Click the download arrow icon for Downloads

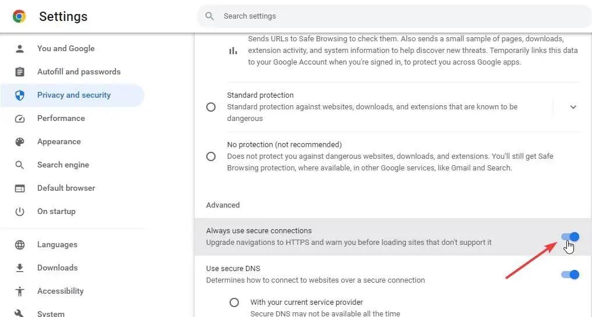[x=20, y=268]
